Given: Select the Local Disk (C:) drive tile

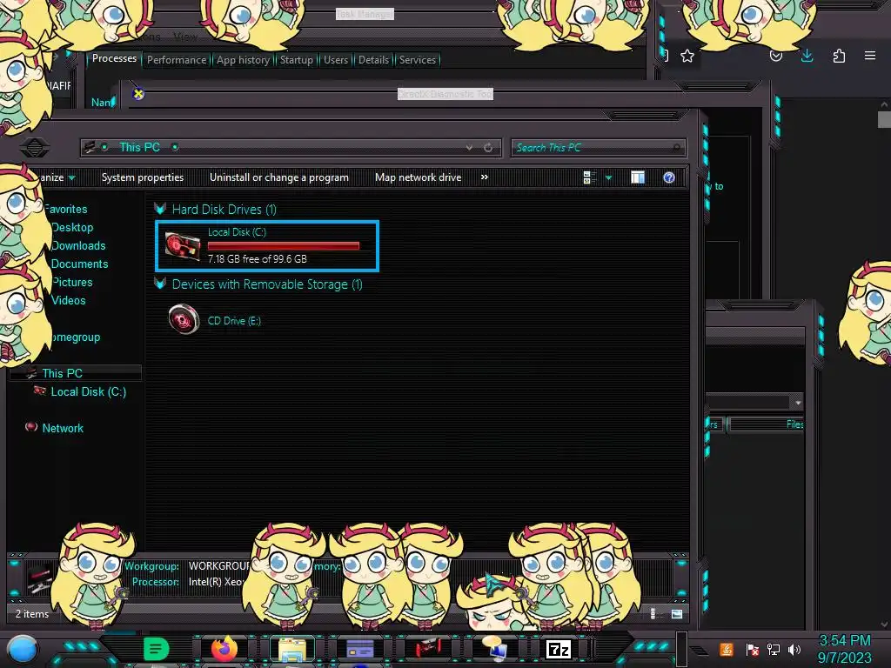Looking at the screenshot, I should (267, 246).
